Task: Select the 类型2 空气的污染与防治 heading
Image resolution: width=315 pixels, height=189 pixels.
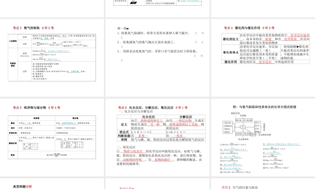Action: click(240, 187)
